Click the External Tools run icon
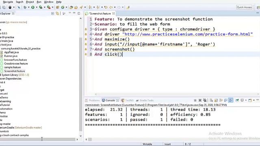This screenshot has width=260, height=146. [x=49, y=7]
